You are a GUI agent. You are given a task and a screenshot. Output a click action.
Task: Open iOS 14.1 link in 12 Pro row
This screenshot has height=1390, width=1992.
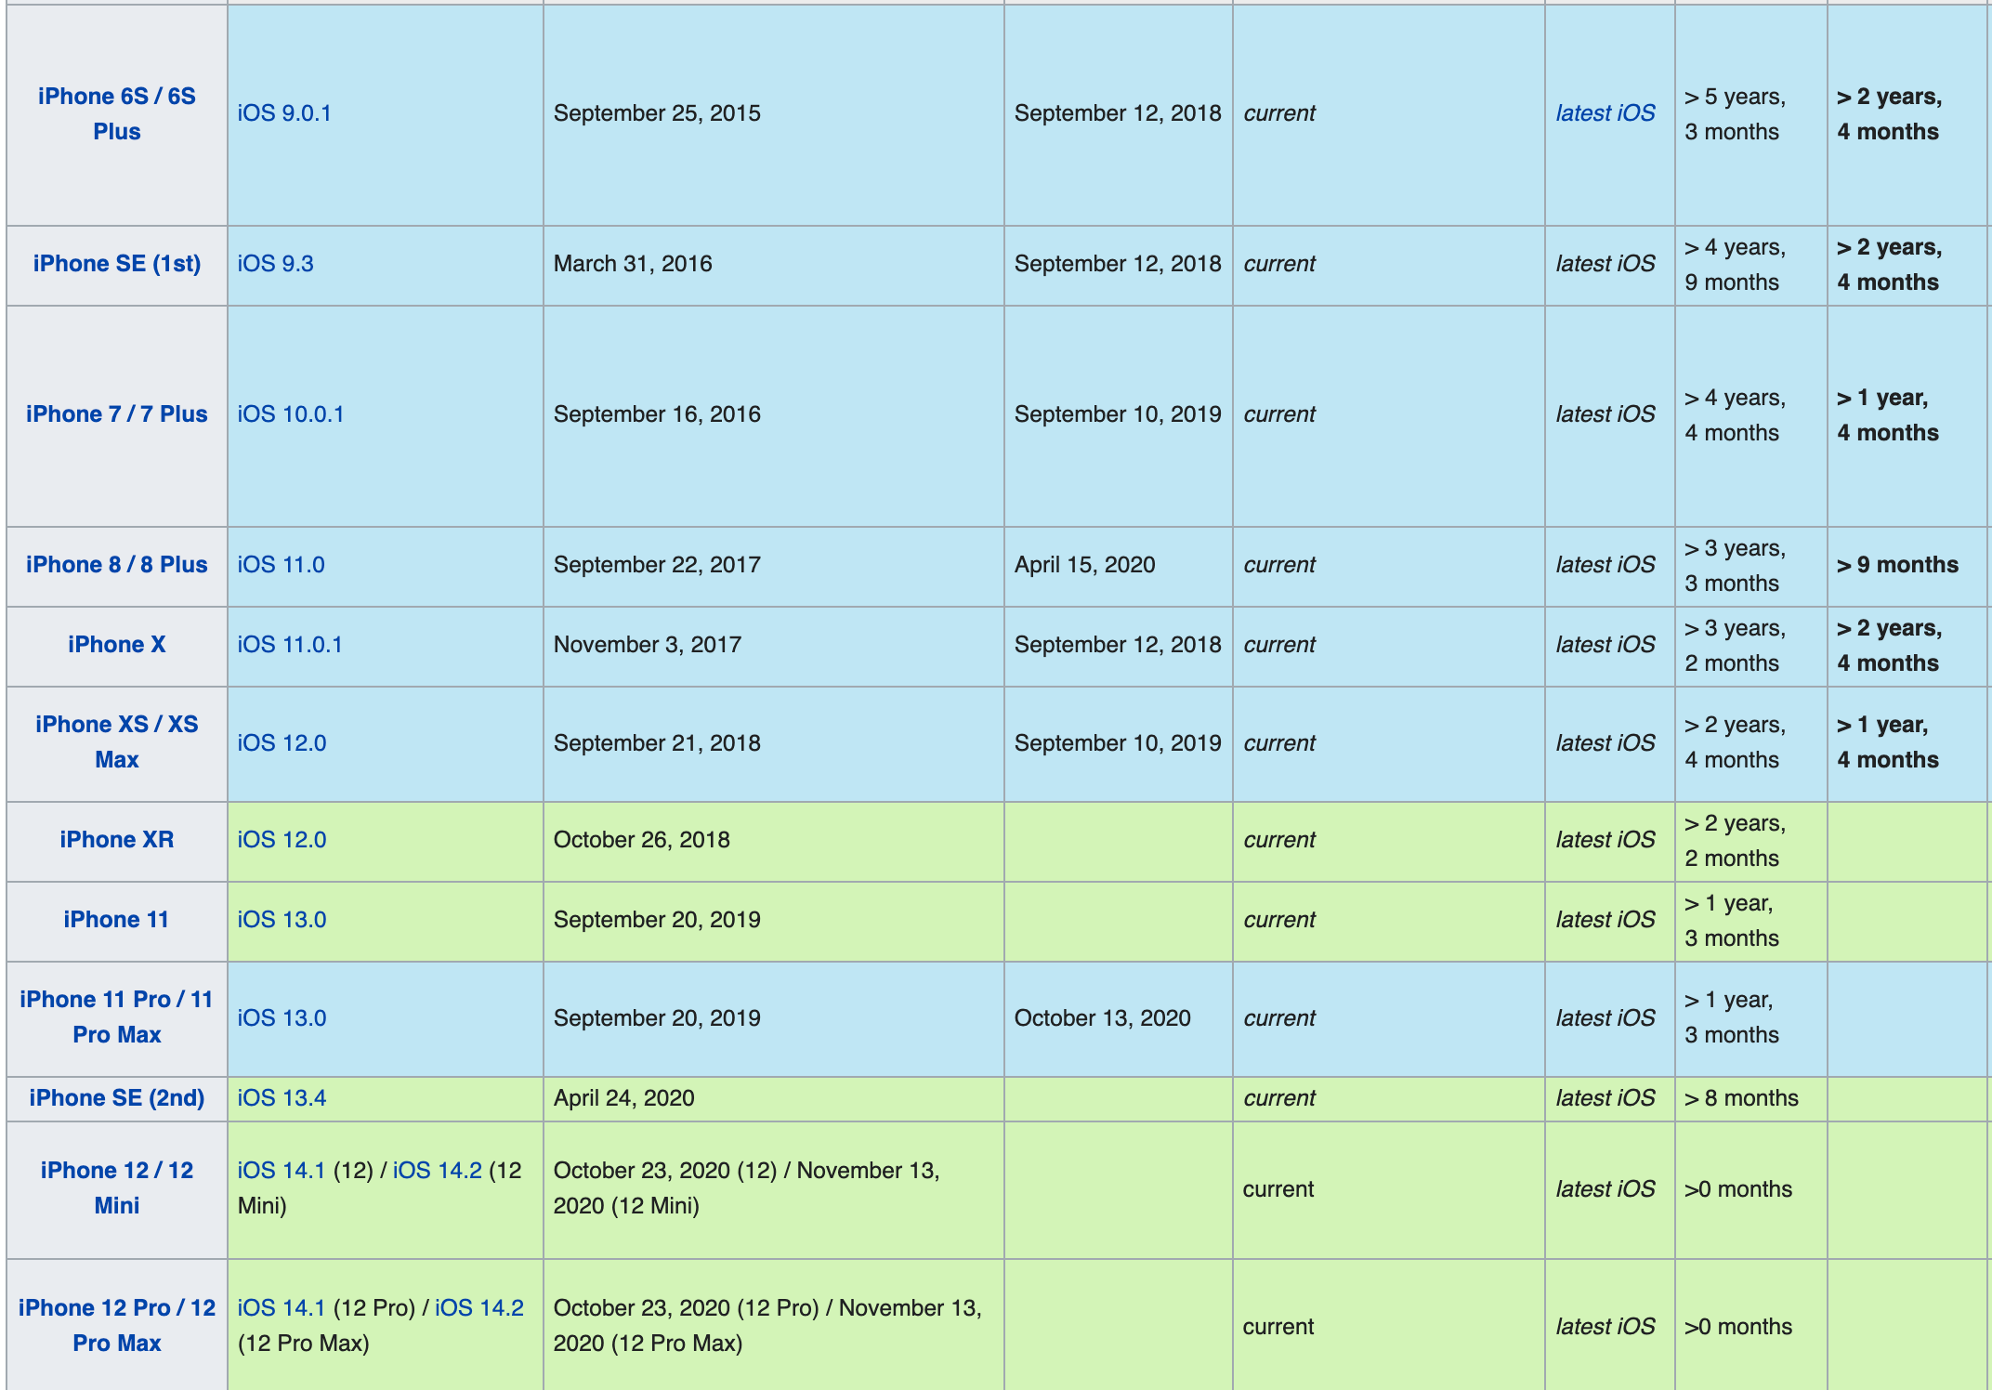coord(282,1308)
